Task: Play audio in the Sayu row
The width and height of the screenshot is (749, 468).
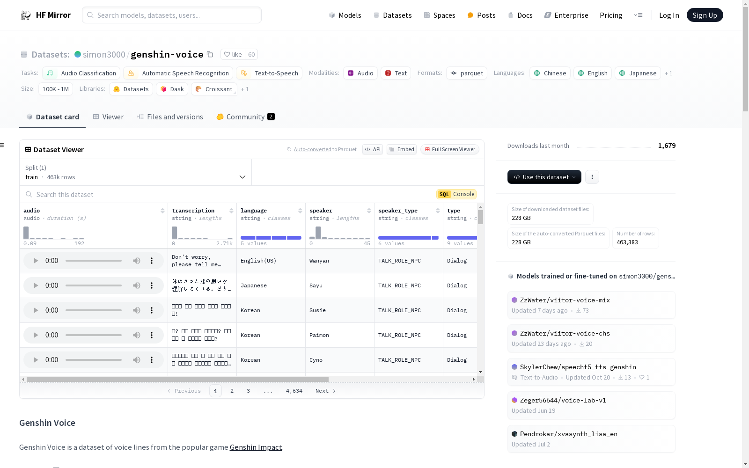Action: pos(36,285)
